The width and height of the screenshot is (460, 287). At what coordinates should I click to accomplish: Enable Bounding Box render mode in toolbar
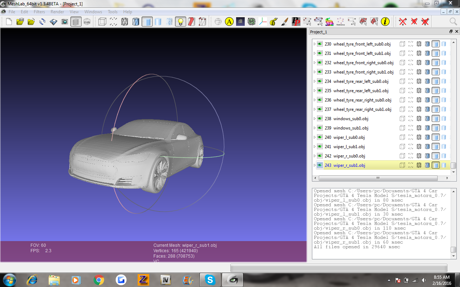tap(102, 22)
